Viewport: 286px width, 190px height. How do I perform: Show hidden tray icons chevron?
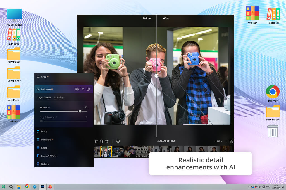tap(249, 187)
